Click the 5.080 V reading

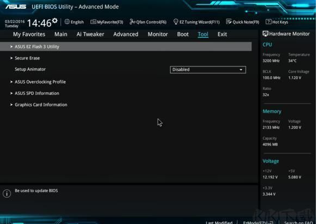tap(295, 177)
